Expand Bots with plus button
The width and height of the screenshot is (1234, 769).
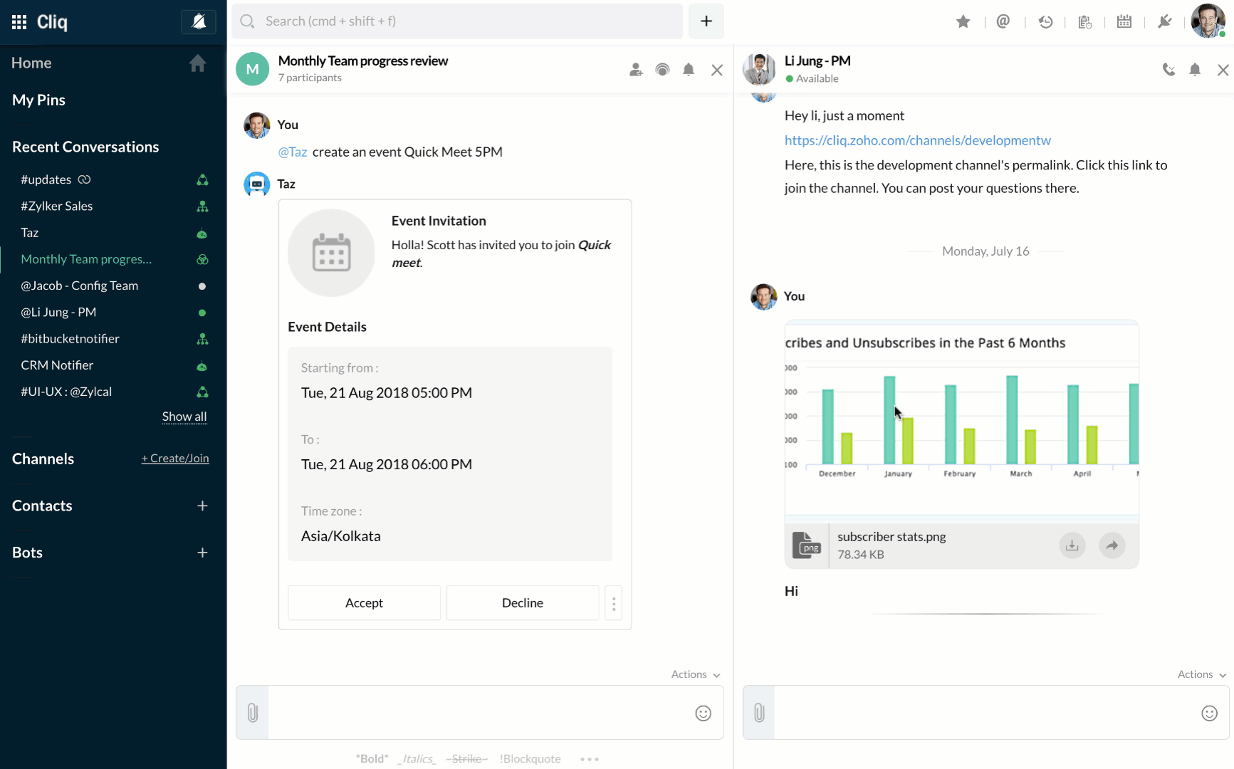click(x=202, y=553)
